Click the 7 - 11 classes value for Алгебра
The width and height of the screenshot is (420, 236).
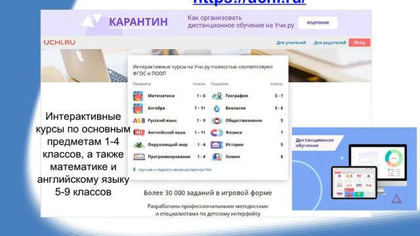tap(199, 108)
